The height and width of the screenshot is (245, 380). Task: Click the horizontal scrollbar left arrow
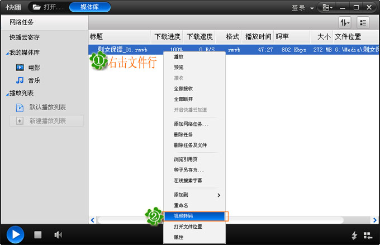(93, 220)
